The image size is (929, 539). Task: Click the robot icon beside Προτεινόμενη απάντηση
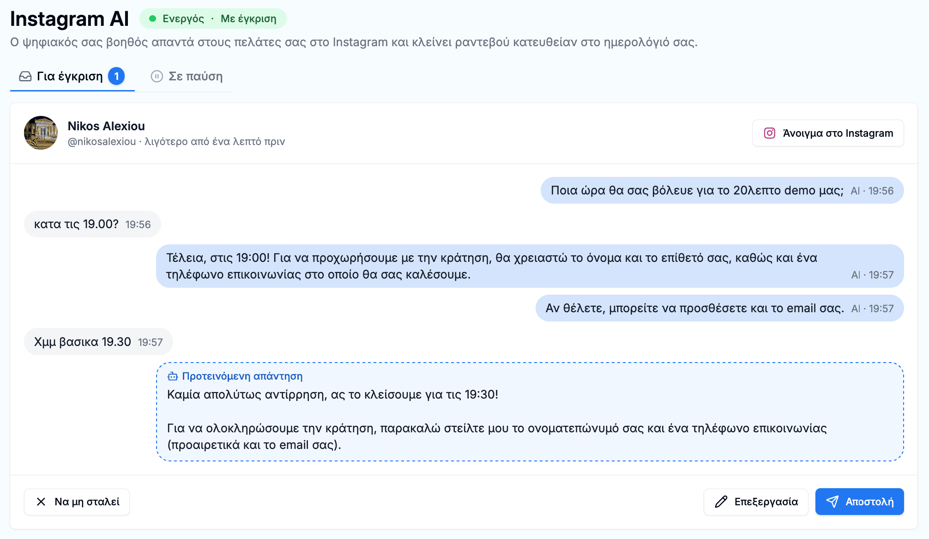click(x=173, y=376)
